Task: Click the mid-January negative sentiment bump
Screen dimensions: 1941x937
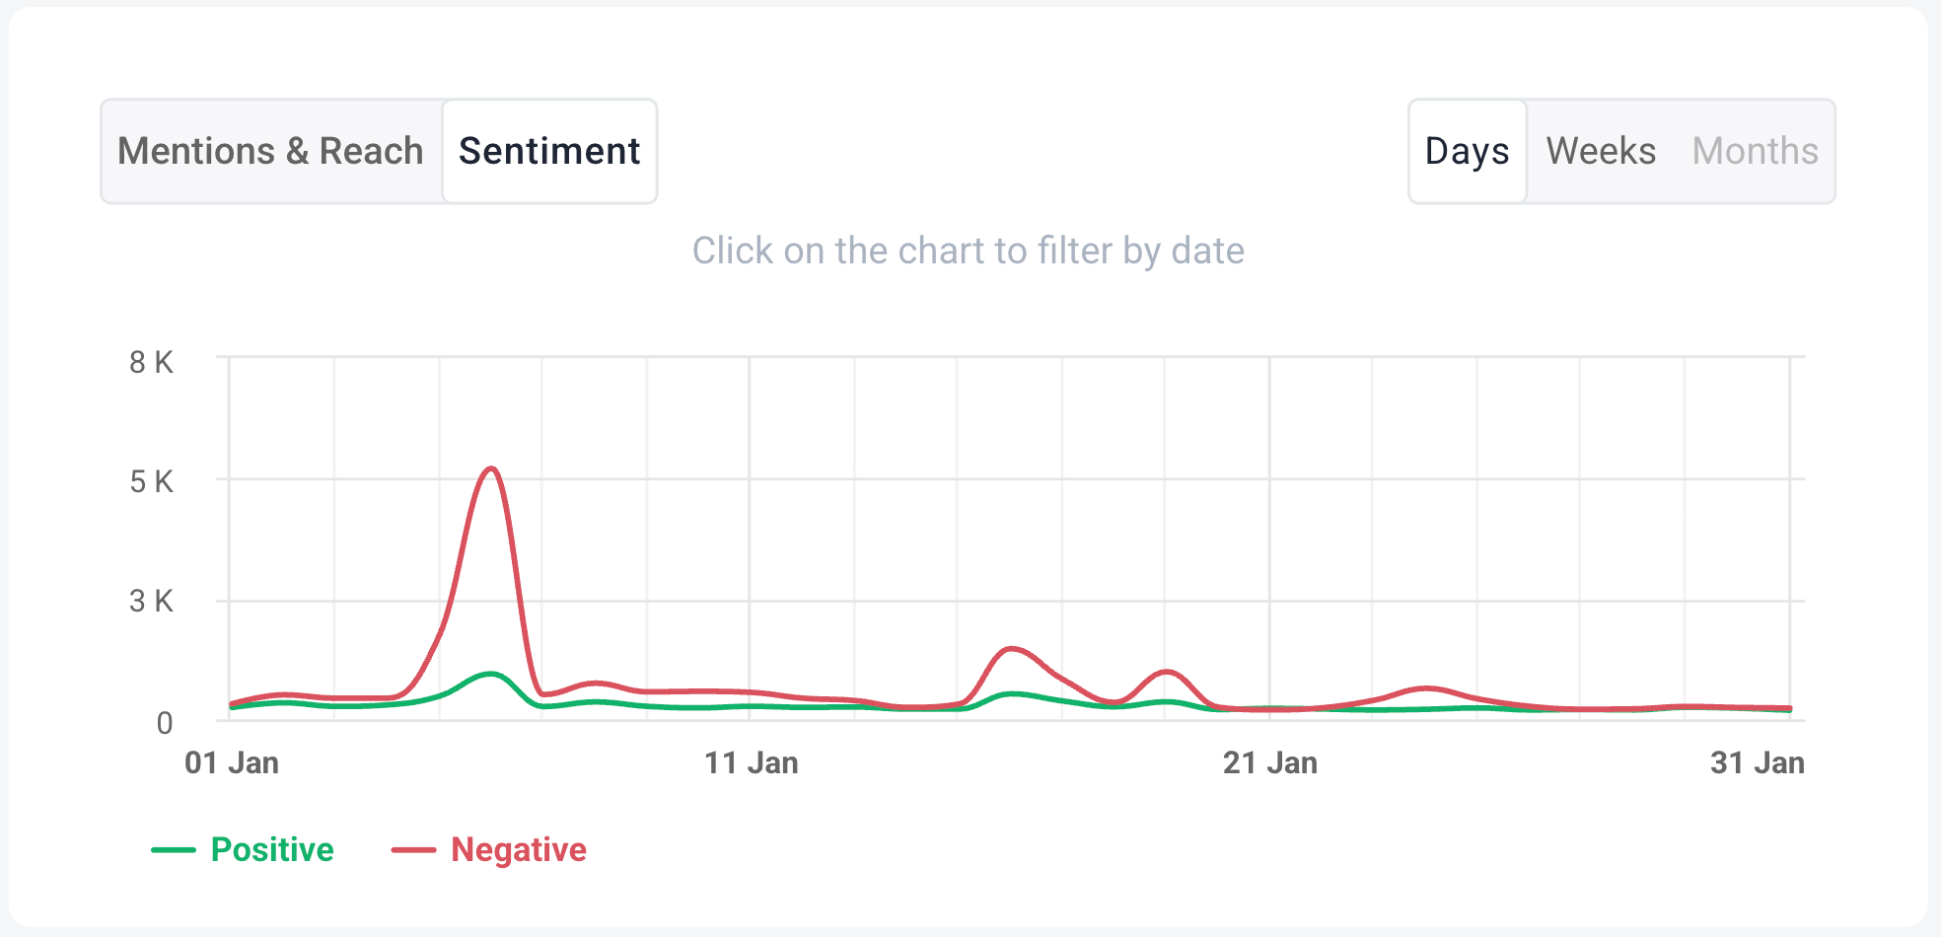Action: pyautogui.click(x=1010, y=650)
